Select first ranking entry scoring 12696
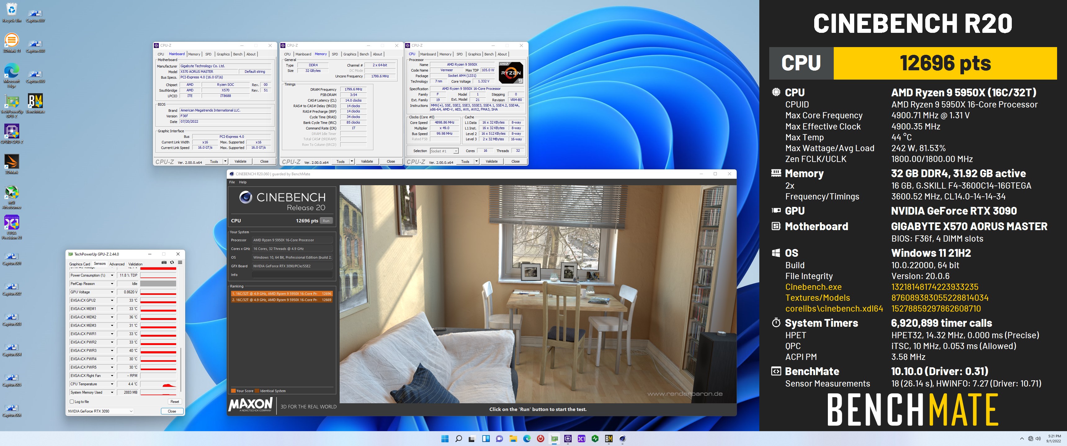The height and width of the screenshot is (446, 1067). pos(282,293)
